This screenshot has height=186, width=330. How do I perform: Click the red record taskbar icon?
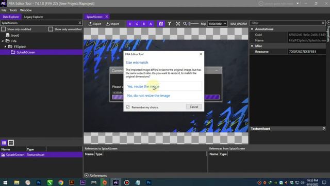click(x=127, y=182)
